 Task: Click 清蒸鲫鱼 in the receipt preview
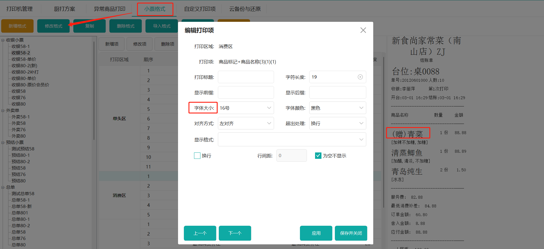407,153
